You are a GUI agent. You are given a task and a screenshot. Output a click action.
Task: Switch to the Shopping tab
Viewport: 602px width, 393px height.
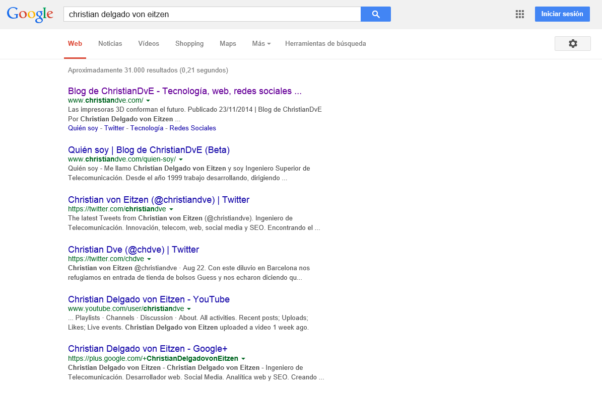click(189, 43)
